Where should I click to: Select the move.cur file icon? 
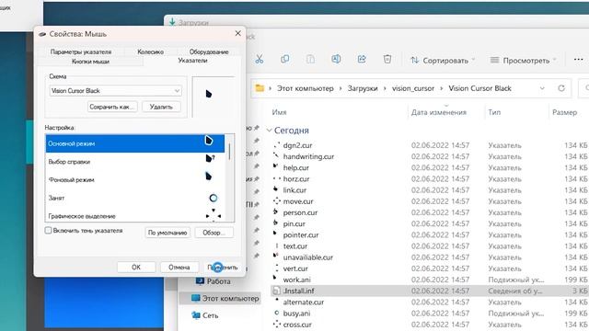click(x=277, y=201)
